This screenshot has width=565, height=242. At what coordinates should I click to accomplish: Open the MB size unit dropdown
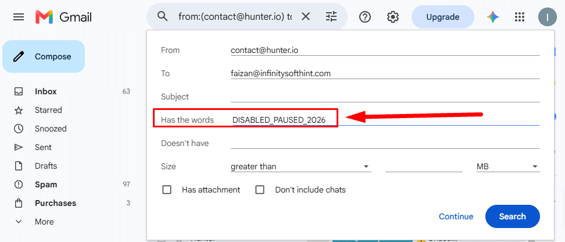508,166
